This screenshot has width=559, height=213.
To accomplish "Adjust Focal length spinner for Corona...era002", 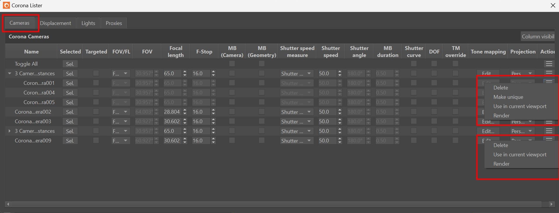I will pyautogui.click(x=185, y=112).
